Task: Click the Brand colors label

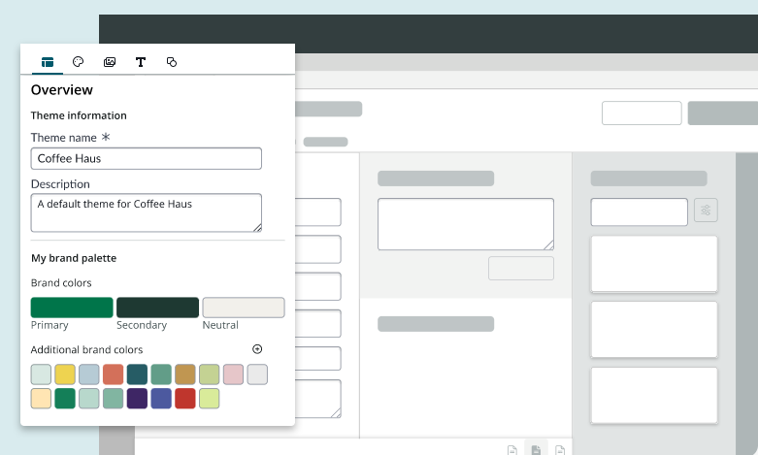Action: pos(61,283)
